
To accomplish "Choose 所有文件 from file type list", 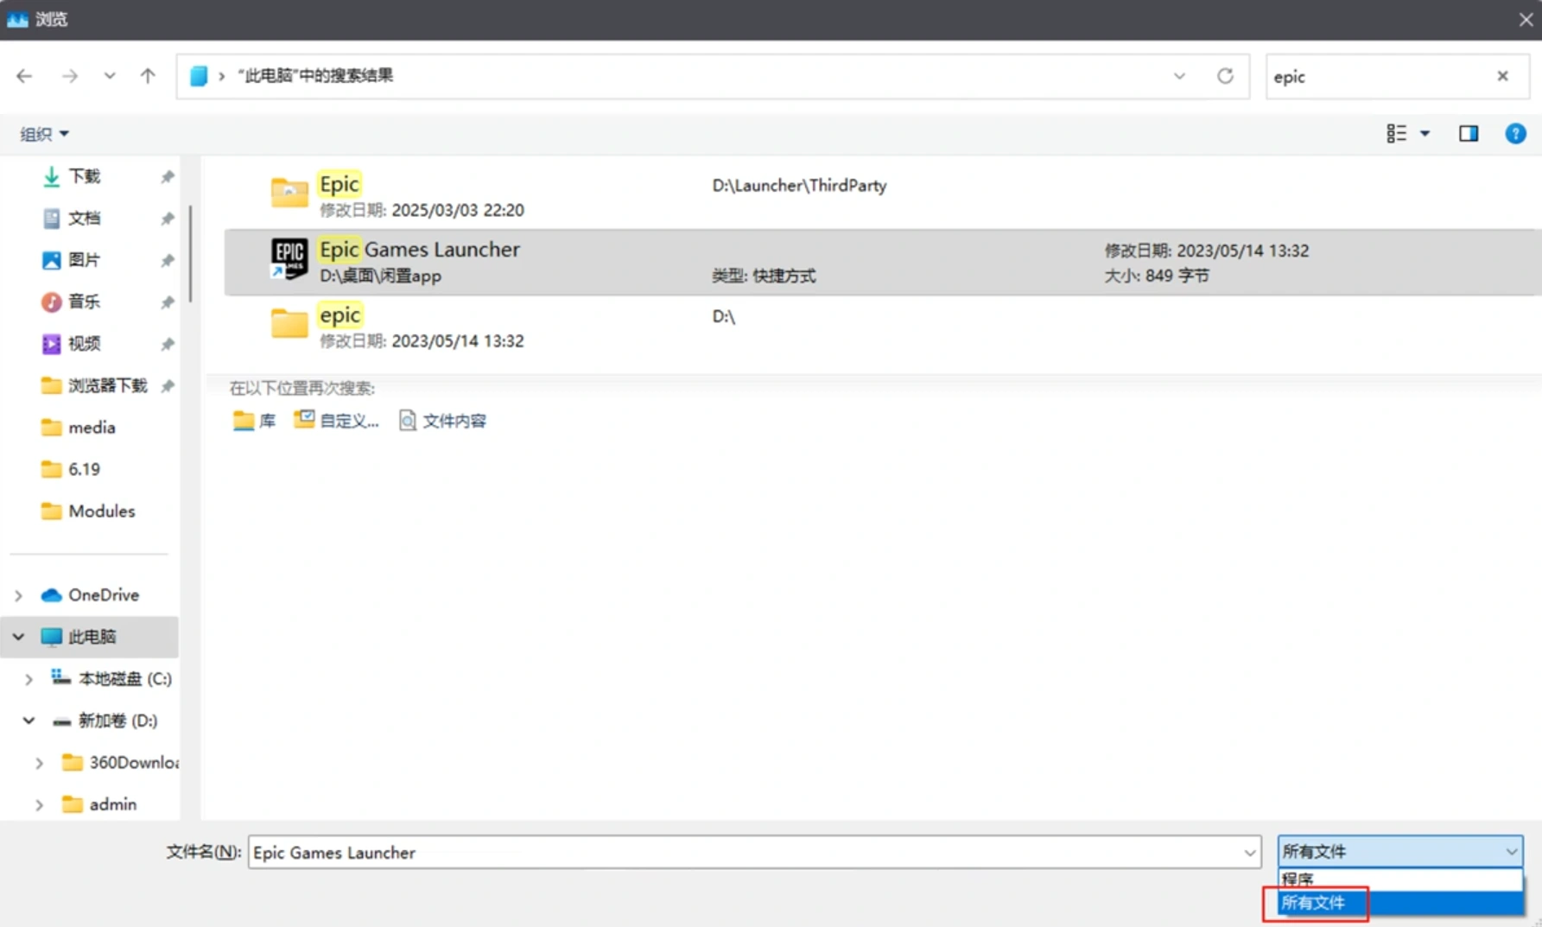I will coord(1399,903).
